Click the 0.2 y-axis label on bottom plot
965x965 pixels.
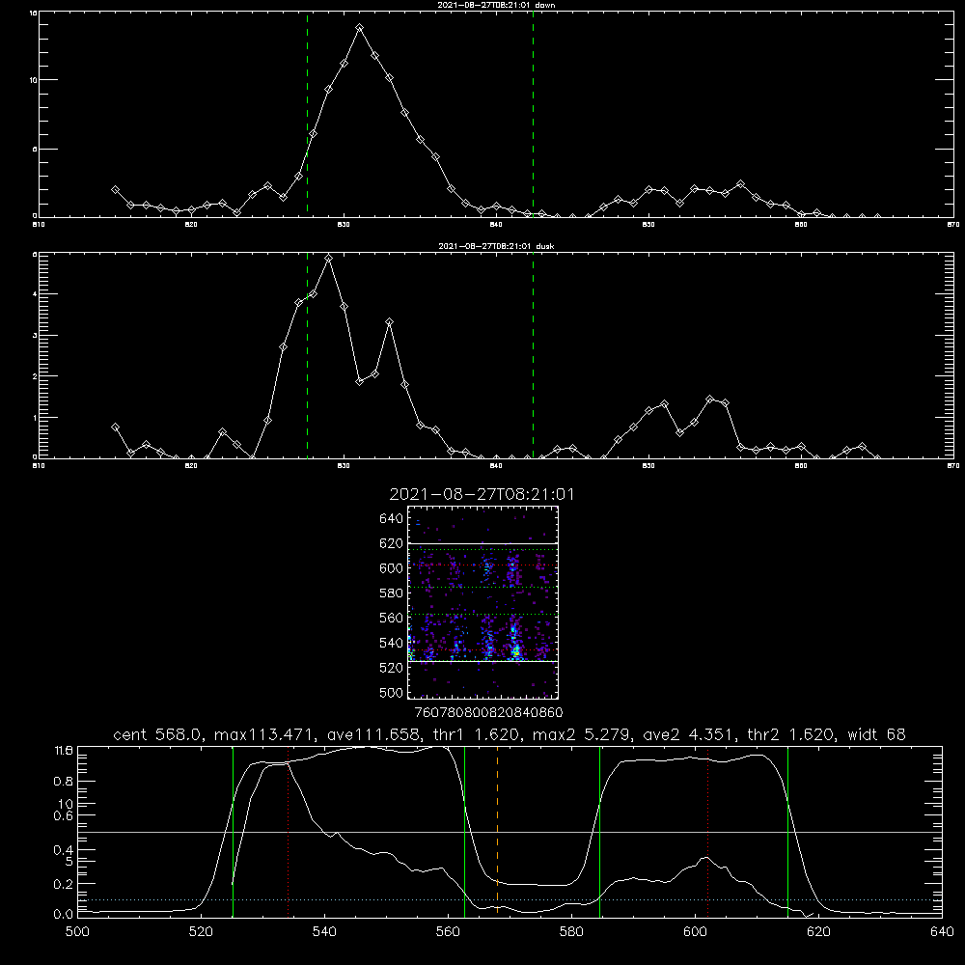tap(64, 884)
